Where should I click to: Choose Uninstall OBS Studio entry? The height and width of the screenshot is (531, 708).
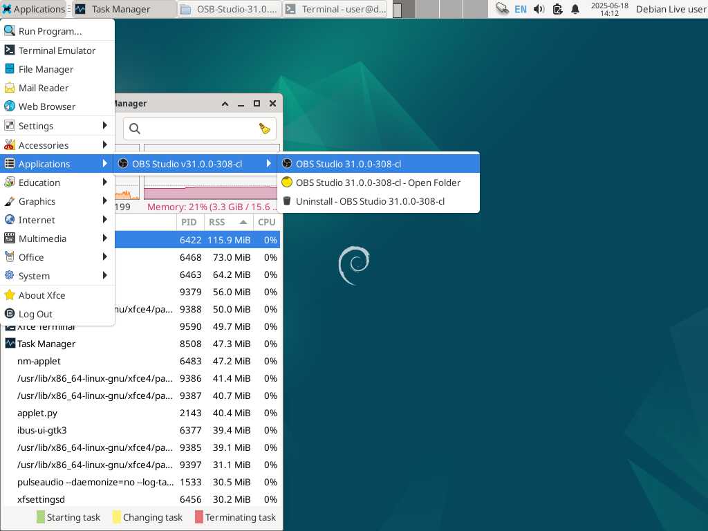click(378, 201)
